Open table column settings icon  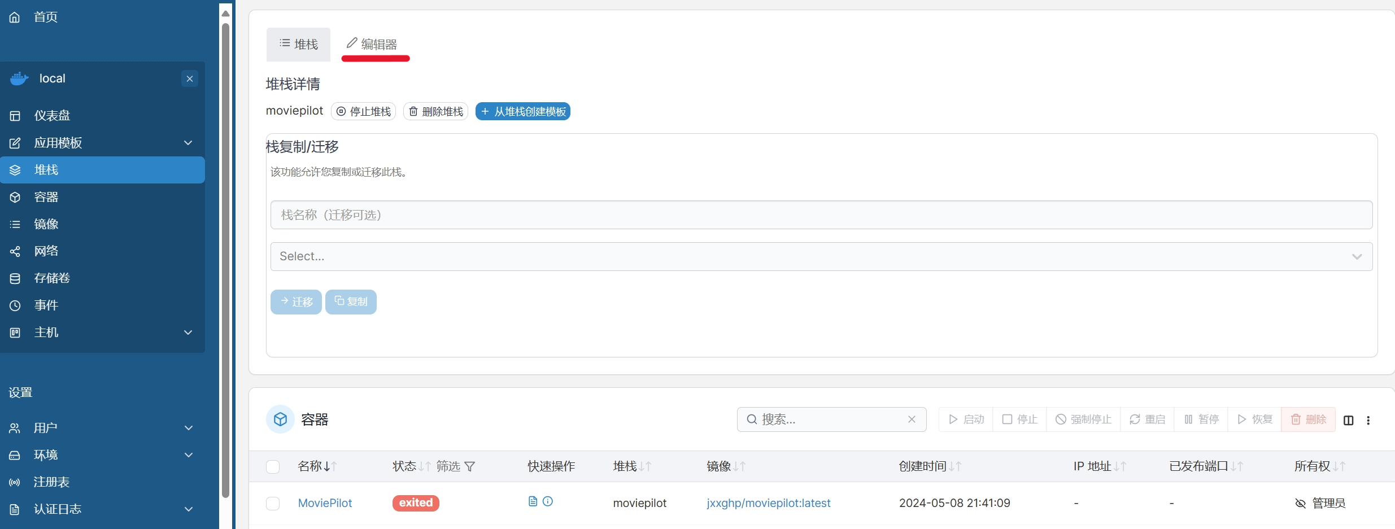click(1349, 420)
